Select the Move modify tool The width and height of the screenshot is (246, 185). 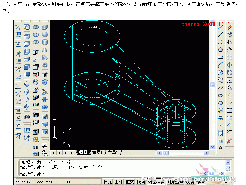(229, 65)
